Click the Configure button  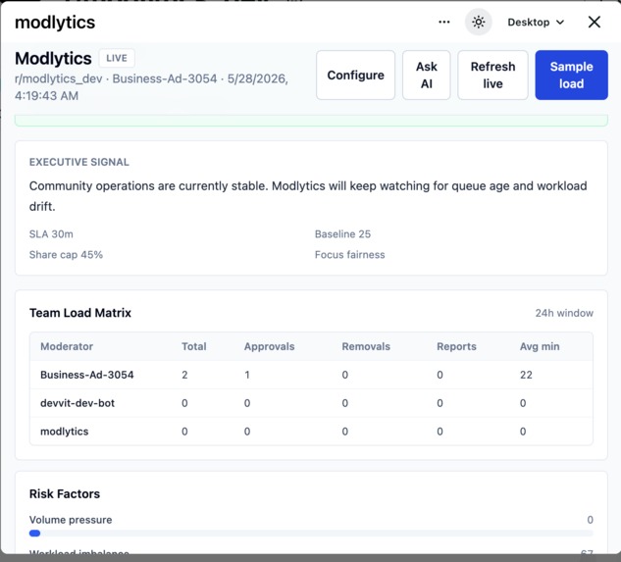[x=355, y=75]
